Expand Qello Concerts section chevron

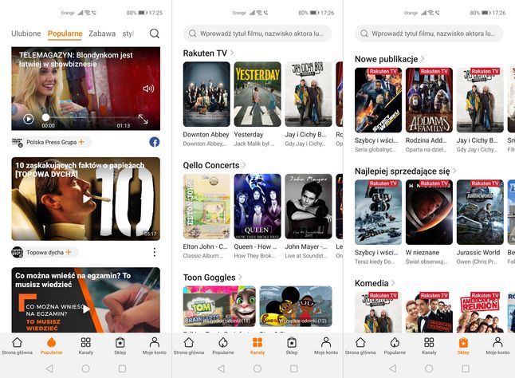pyautogui.click(x=244, y=165)
